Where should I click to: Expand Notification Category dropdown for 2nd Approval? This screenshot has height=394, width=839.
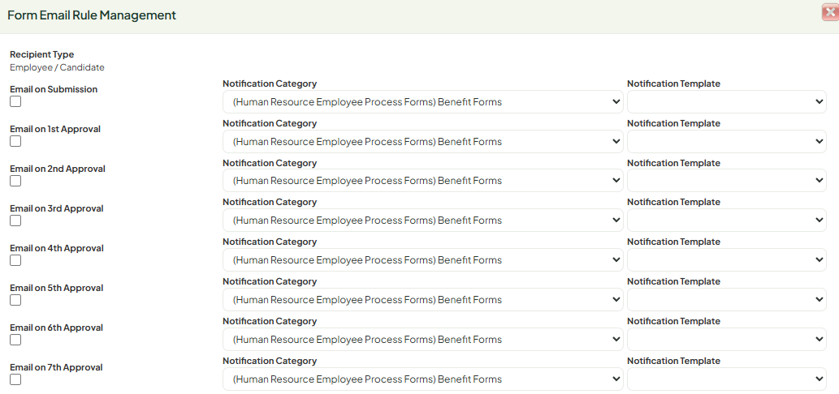pyautogui.click(x=422, y=181)
